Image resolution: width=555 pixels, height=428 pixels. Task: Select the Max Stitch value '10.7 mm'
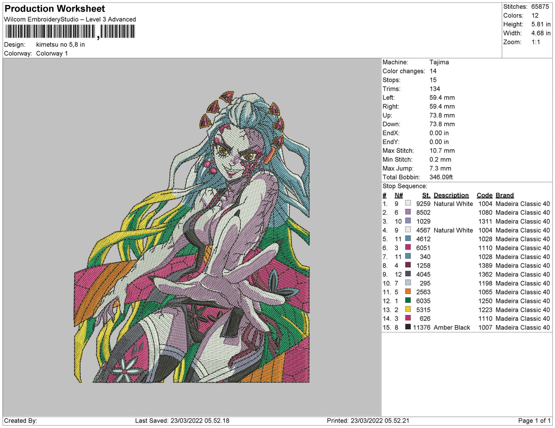[x=442, y=151]
